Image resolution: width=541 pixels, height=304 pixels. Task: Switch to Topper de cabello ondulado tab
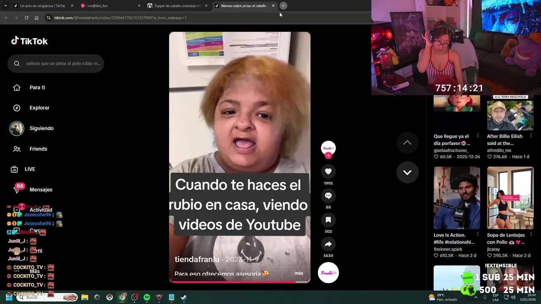pyautogui.click(x=177, y=6)
